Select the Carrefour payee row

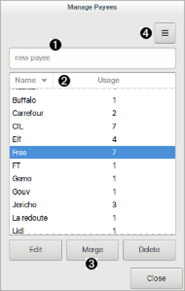coord(92,113)
